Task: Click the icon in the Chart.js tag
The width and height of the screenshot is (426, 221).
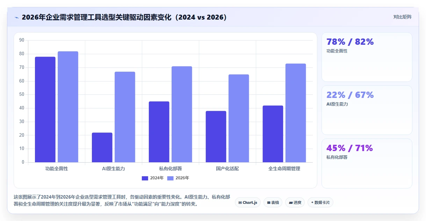Action: pyautogui.click(x=240, y=202)
